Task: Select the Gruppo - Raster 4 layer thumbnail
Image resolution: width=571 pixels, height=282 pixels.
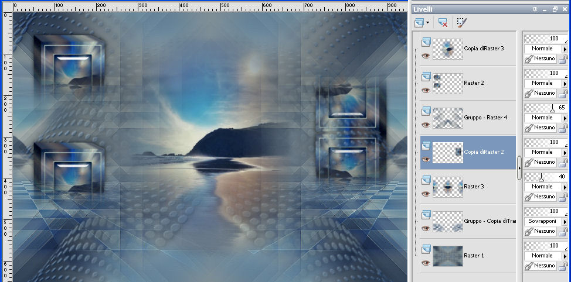Action: (x=447, y=118)
